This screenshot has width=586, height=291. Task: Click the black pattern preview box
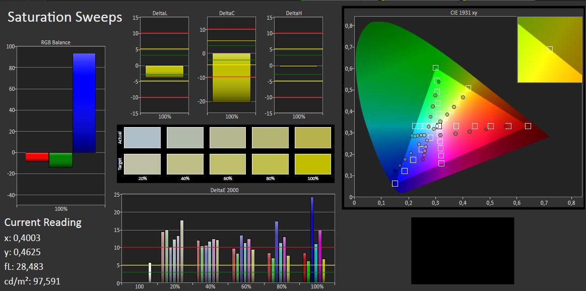pyautogui.click(x=463, y=251)
